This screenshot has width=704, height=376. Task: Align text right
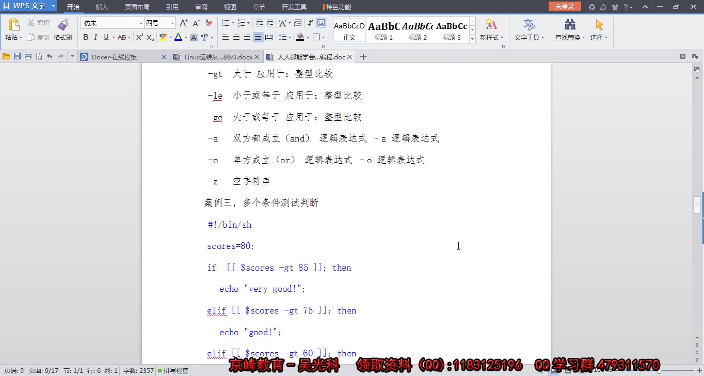click(x=247, y=37)
